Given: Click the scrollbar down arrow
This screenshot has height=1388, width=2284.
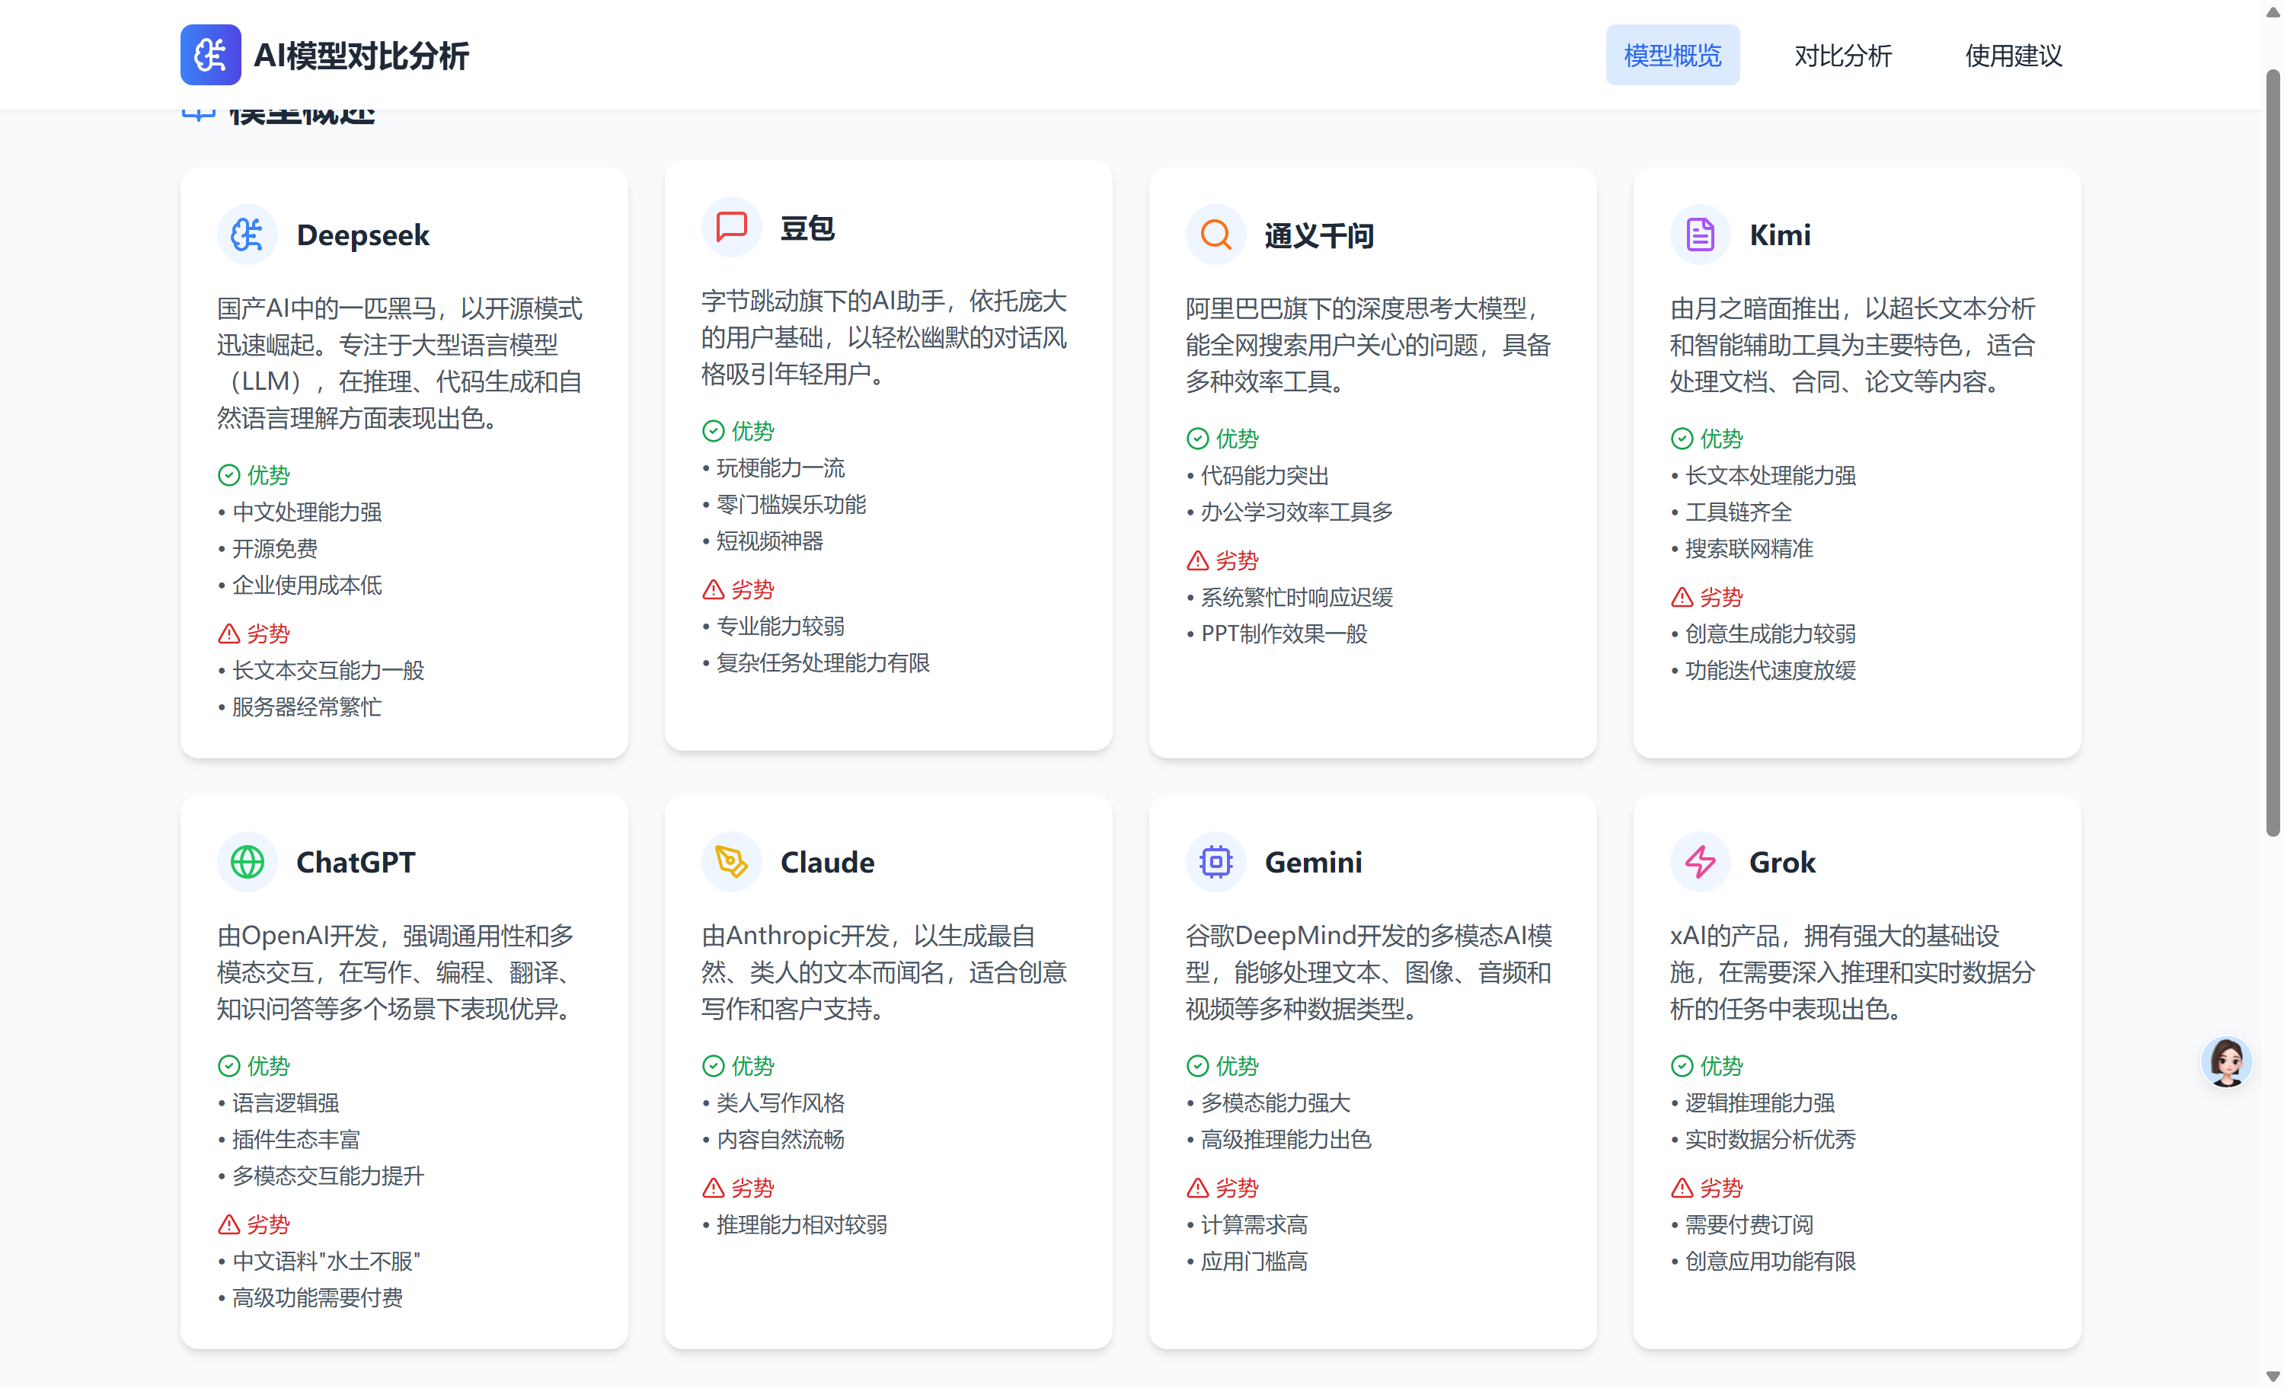Looking at the screenshot, I should (x=2272, y=1376).
